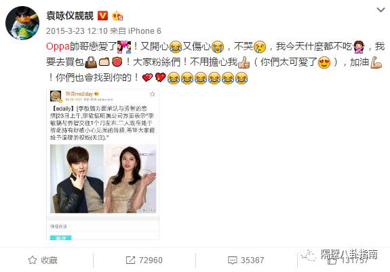This screenshot has width=390, height=272.
Task: Click the likes count 131757
Action: 354,260
